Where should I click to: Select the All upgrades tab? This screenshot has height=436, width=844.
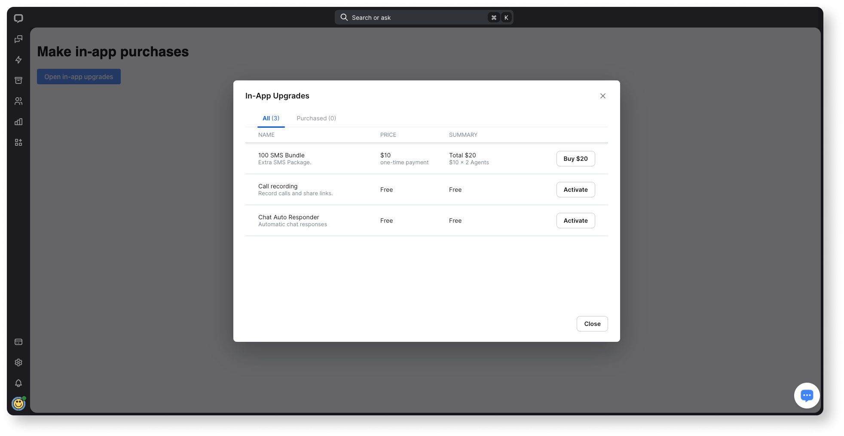pyautogui.click(x=271, y=118)
